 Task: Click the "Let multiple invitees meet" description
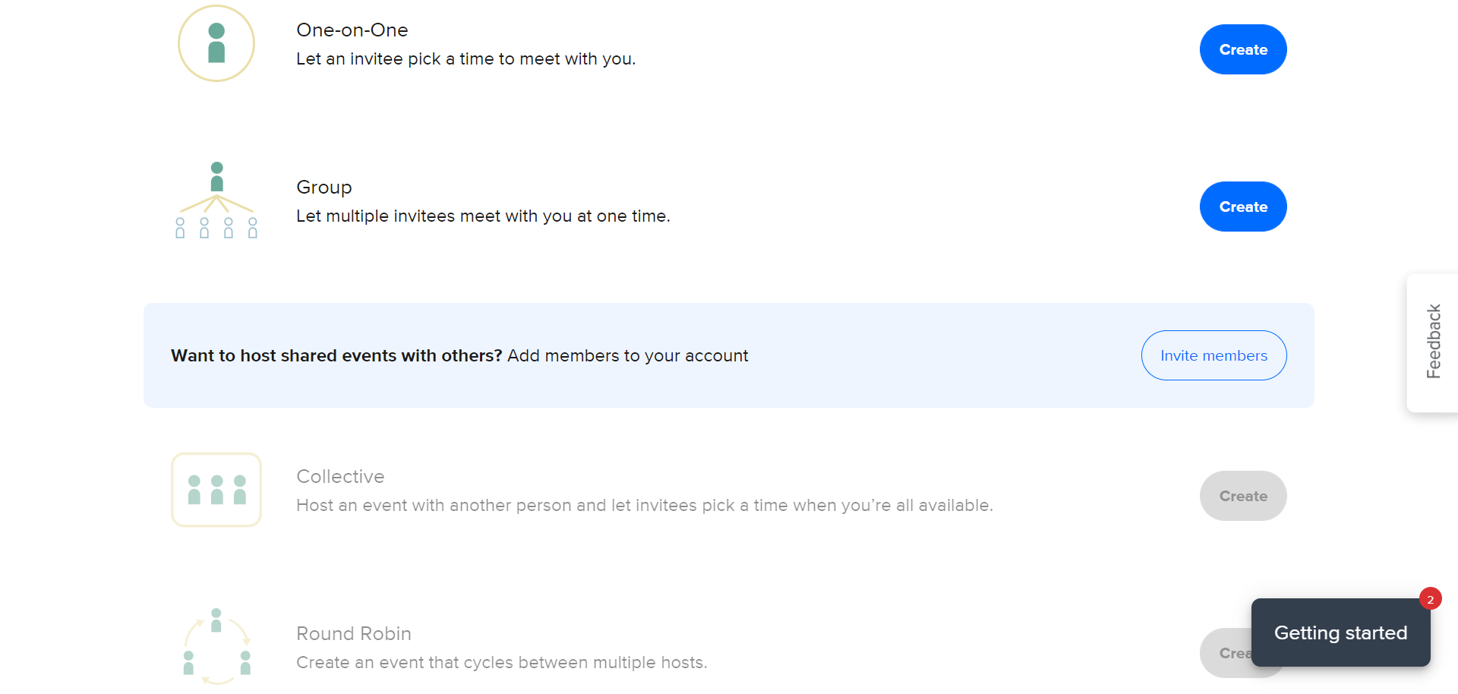coord(483,216)
